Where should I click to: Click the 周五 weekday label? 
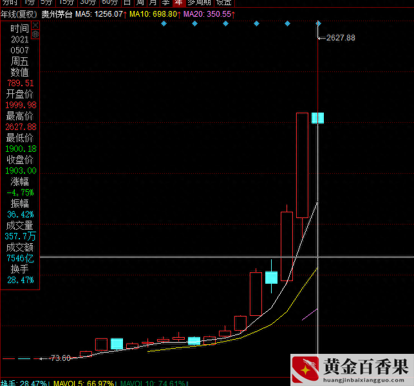pos(19,62)
